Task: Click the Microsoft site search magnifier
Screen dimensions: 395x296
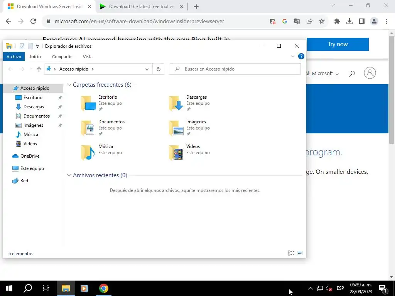Action: click(x=352, y=74)
